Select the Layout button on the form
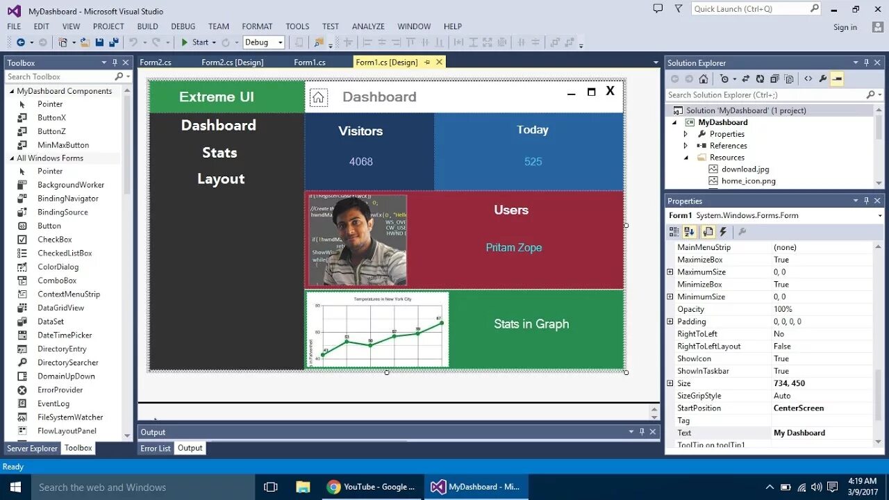The width and height of the screenshot is (889, 500). pyautogui.click(x=221, y=178)
